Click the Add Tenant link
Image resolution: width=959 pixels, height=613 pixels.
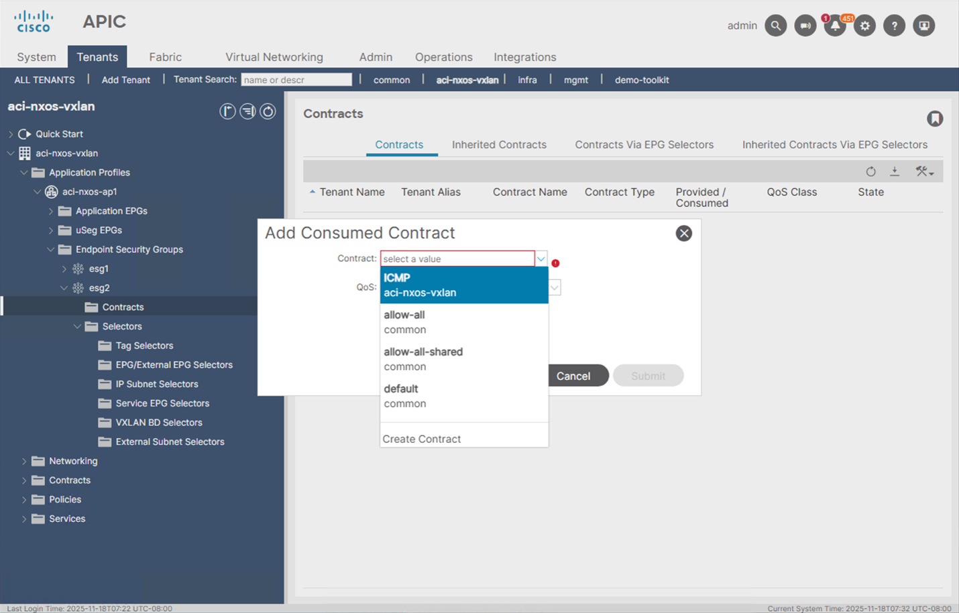126,80
